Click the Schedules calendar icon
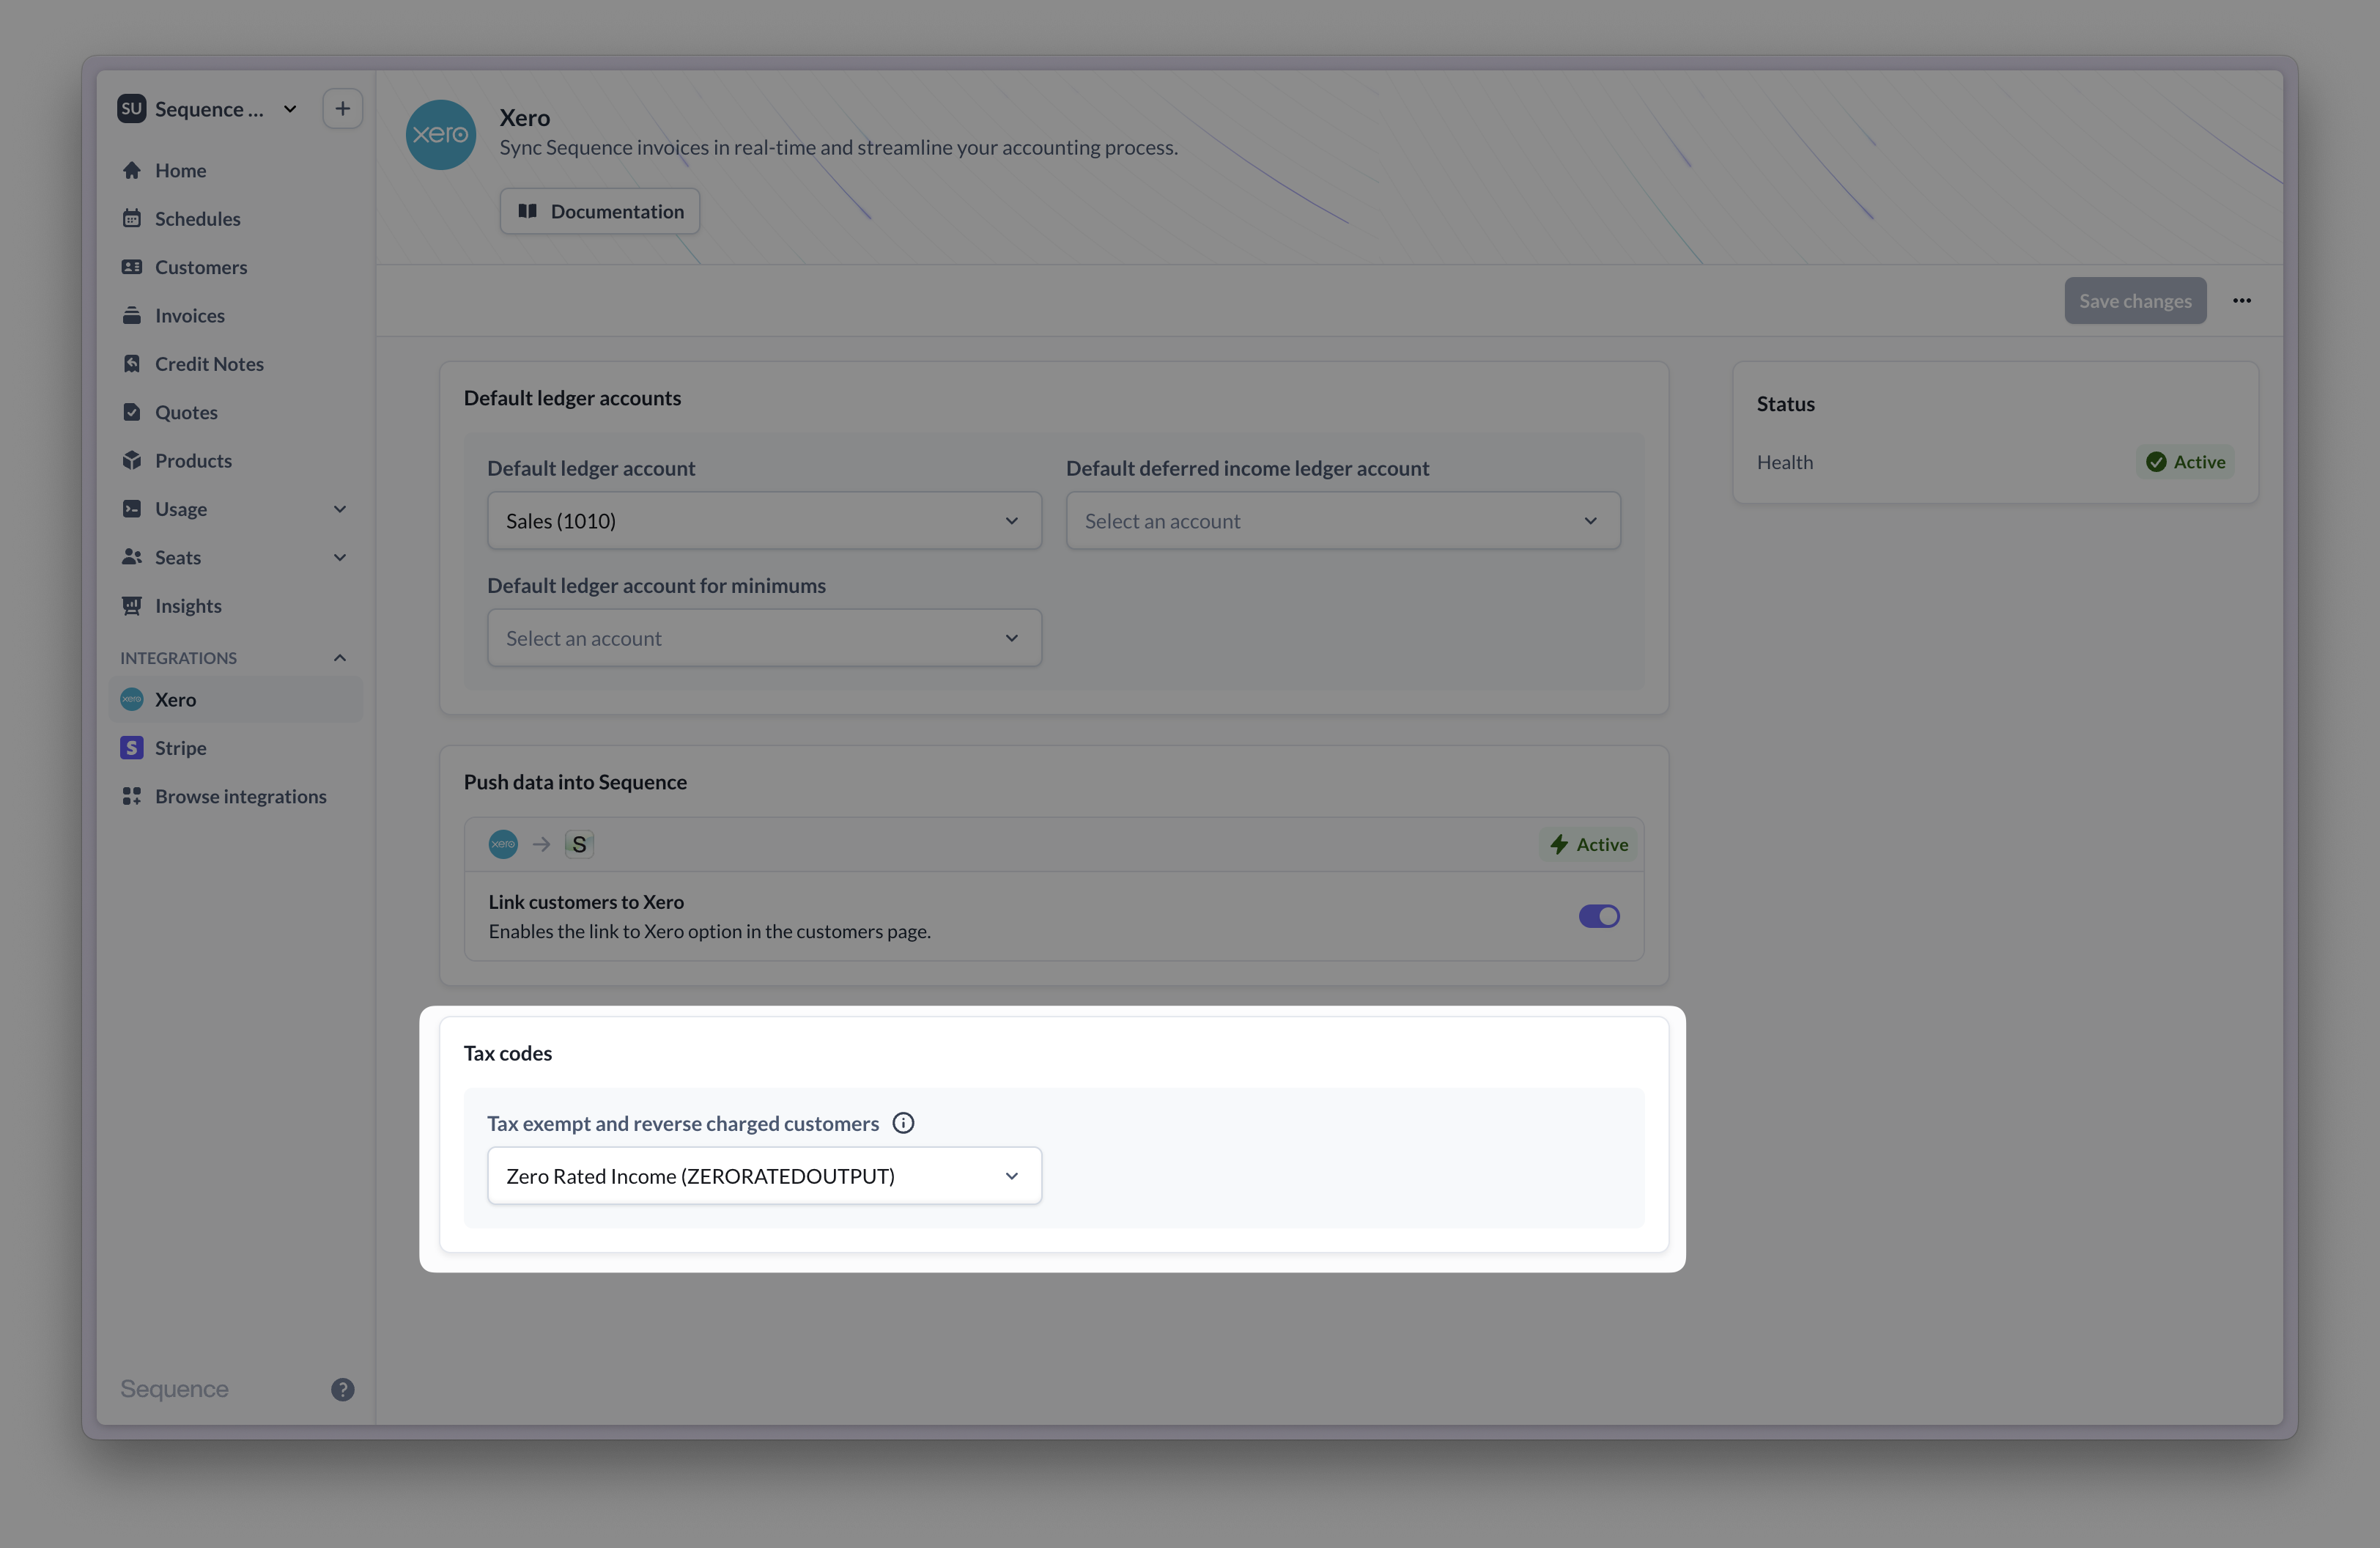Viewport: 2380px width, 1548px height. tap(131, 218)
